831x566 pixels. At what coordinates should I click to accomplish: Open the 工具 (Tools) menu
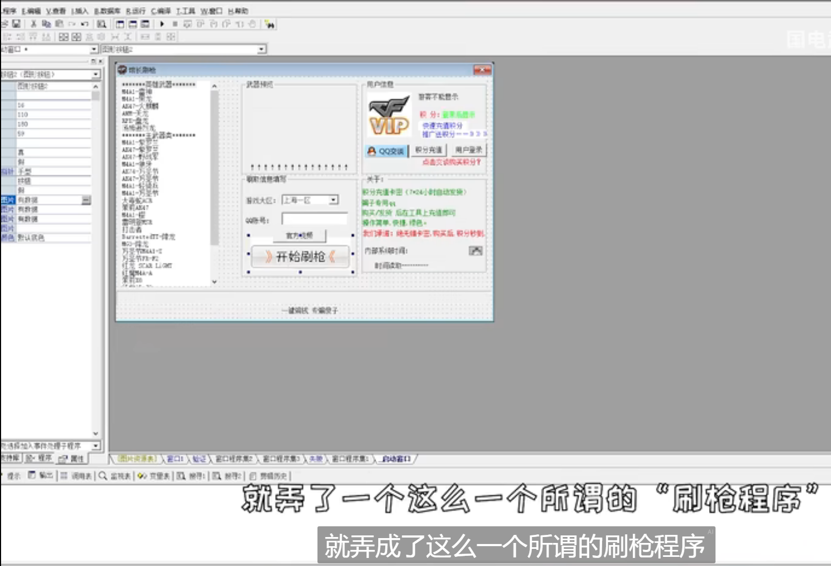[186, 11]
